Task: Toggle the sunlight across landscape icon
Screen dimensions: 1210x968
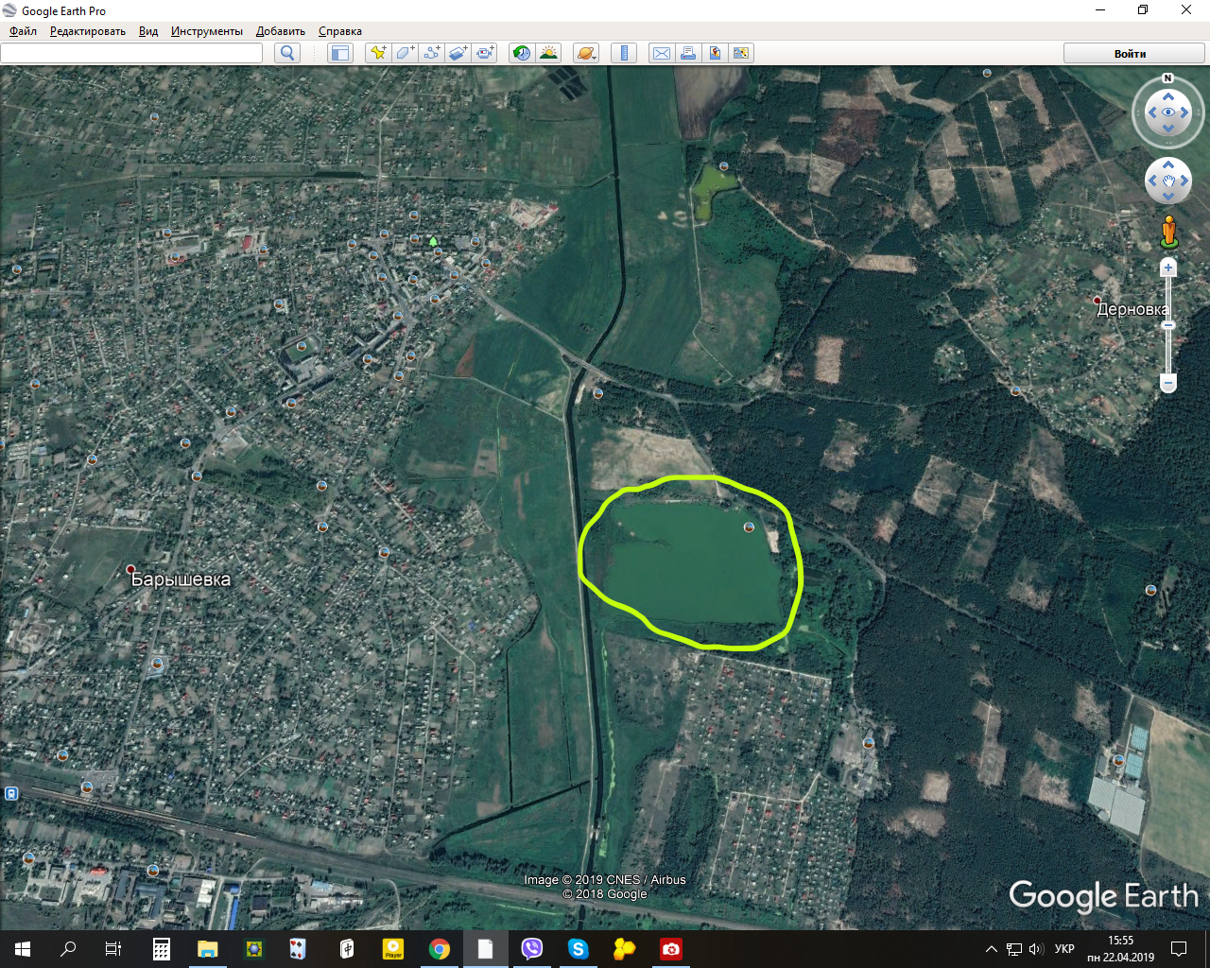Action: tap(548, 53)
